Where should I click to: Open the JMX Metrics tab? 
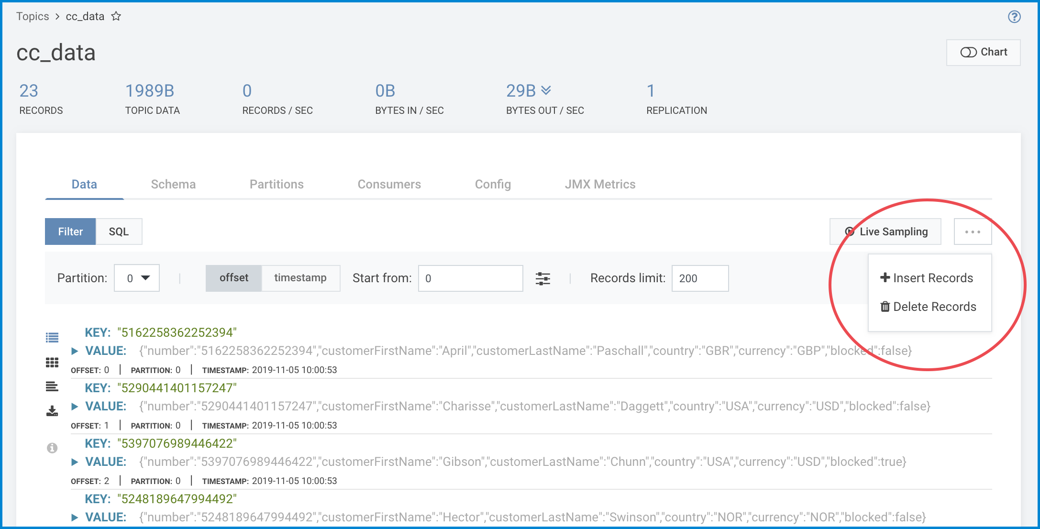[600, 184]
